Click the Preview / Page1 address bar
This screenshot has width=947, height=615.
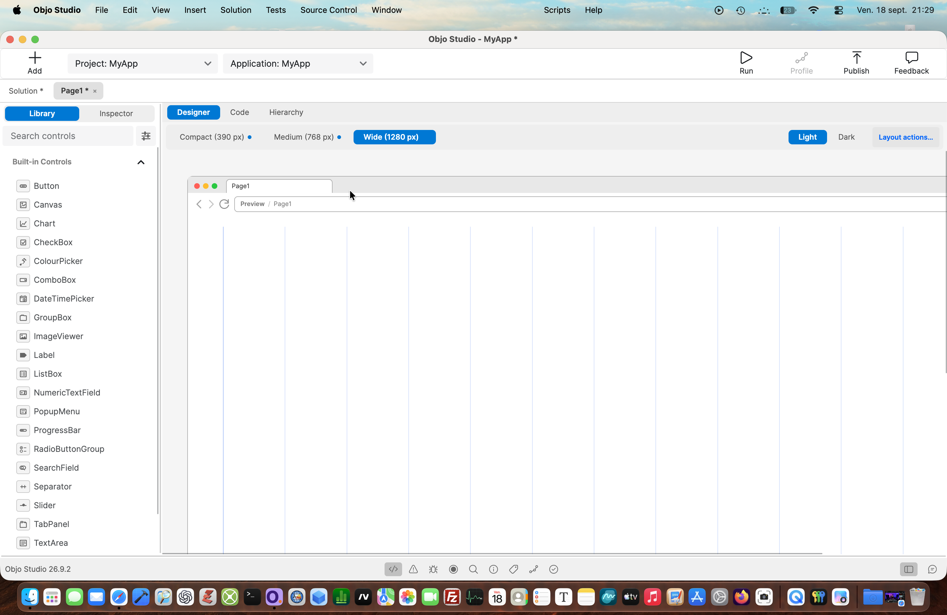tap(591, 204)
